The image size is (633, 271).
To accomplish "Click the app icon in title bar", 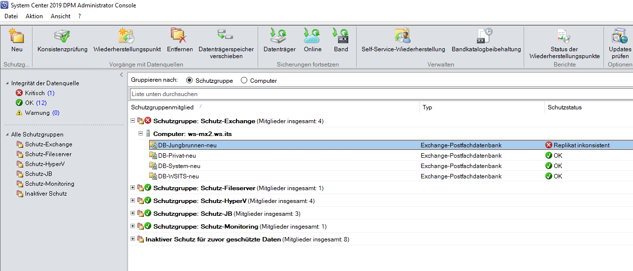I will [5, 5].
